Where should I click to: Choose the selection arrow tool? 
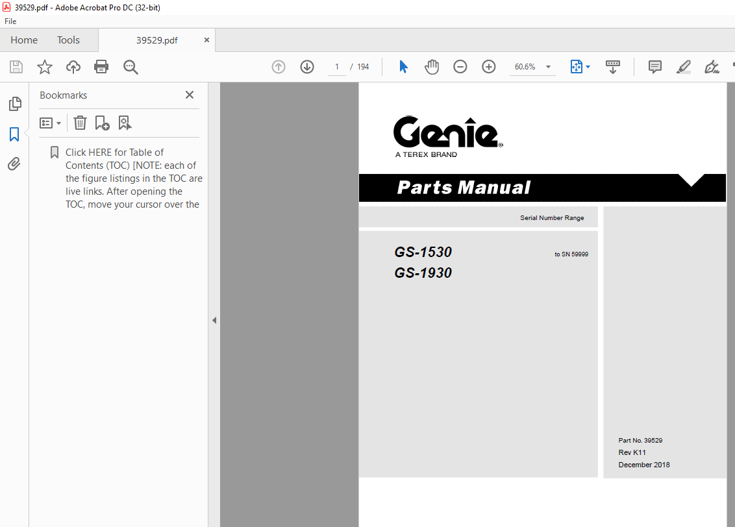click(x=403, y=67)
